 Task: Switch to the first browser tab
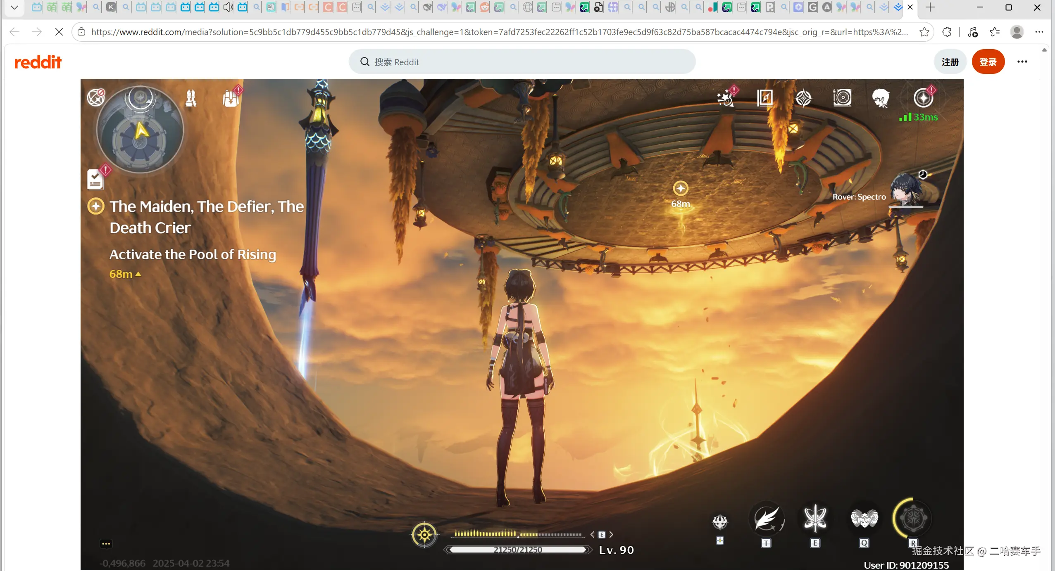[36, 7]
